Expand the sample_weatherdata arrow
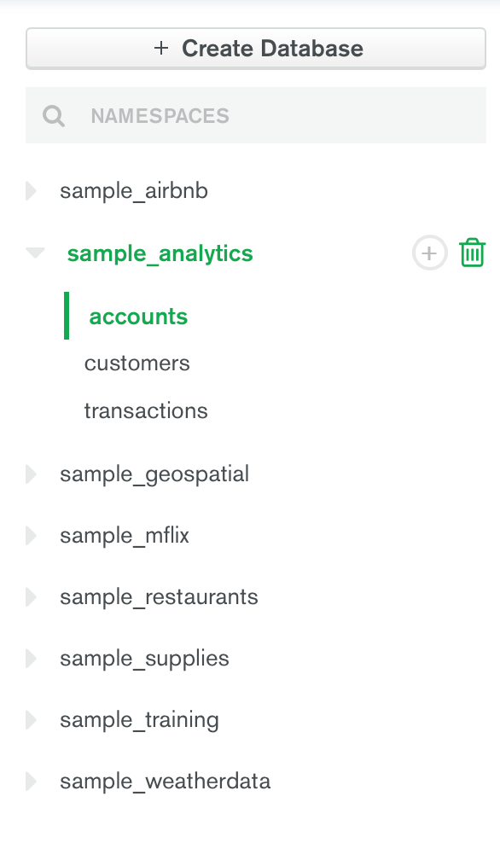 coord(32,782)
